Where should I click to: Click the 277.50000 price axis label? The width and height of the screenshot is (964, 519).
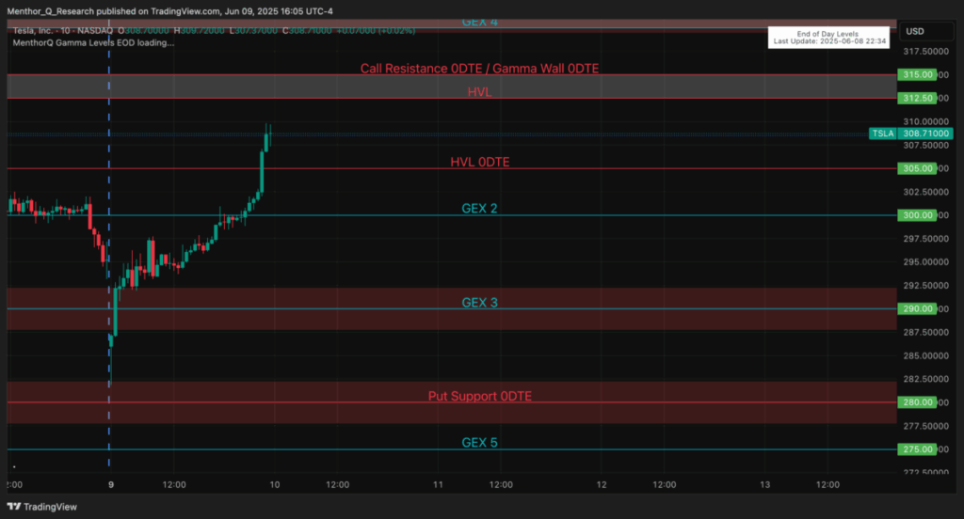point(925,426)
